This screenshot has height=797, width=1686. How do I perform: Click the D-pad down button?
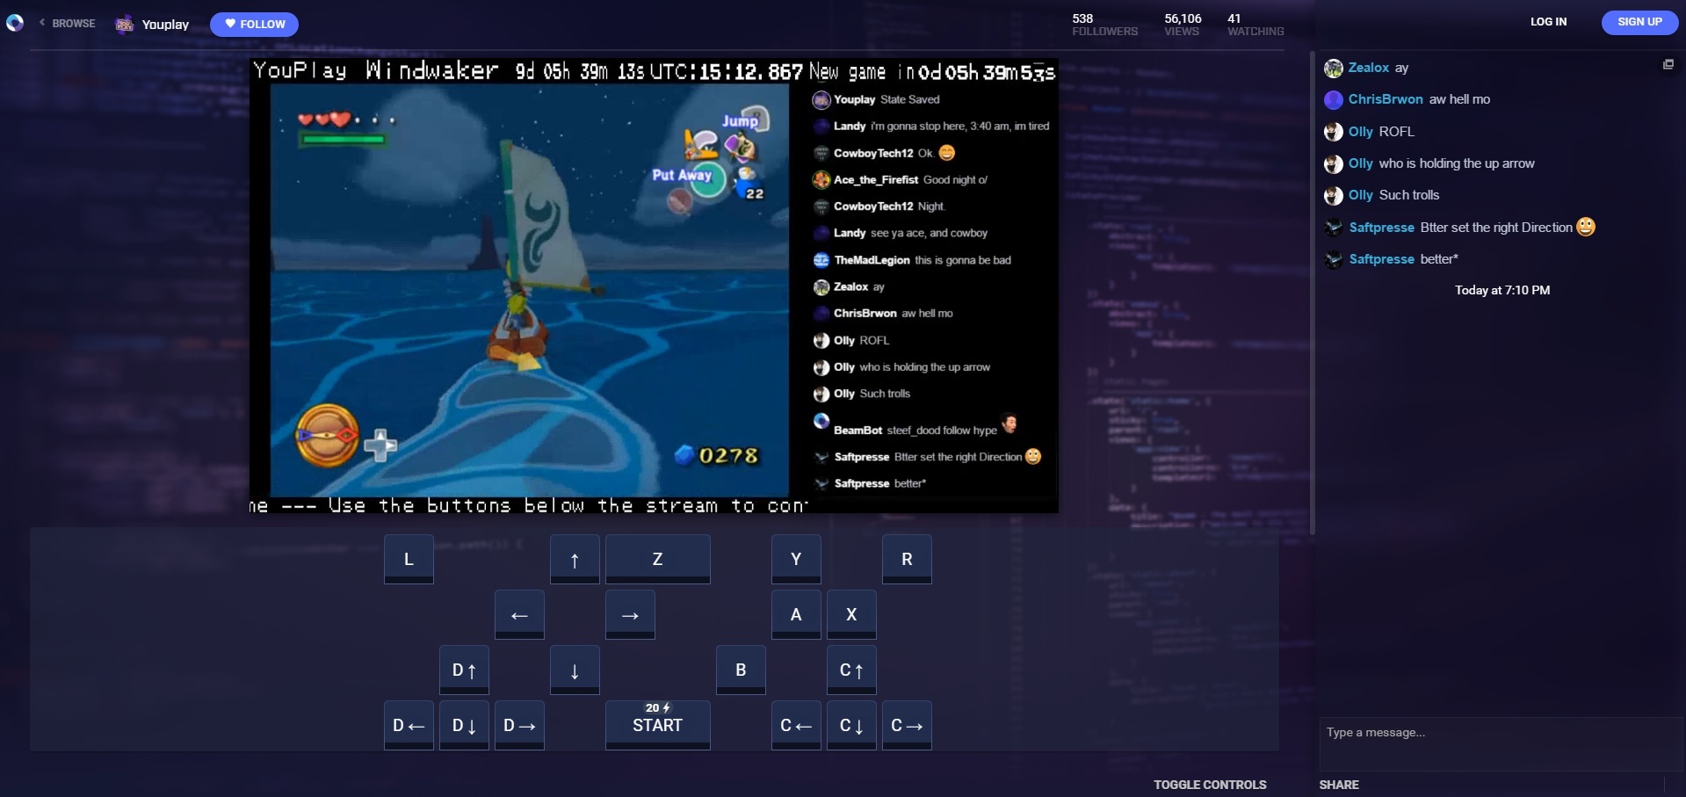[x=464, y=725]
